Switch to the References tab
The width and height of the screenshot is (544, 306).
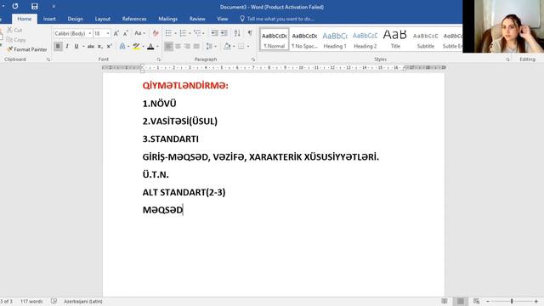[x=134, y=19]
